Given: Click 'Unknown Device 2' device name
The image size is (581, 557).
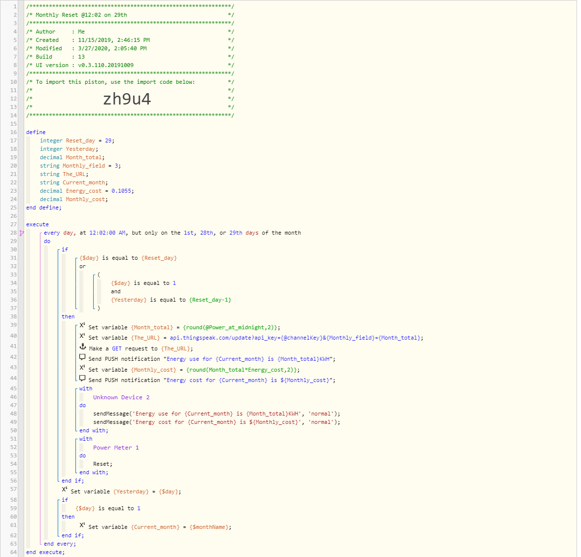Looking at the screenshot, I should point(121,397).
